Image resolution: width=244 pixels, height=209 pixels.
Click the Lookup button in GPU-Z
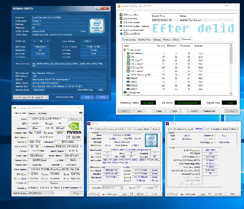(74, 119)
